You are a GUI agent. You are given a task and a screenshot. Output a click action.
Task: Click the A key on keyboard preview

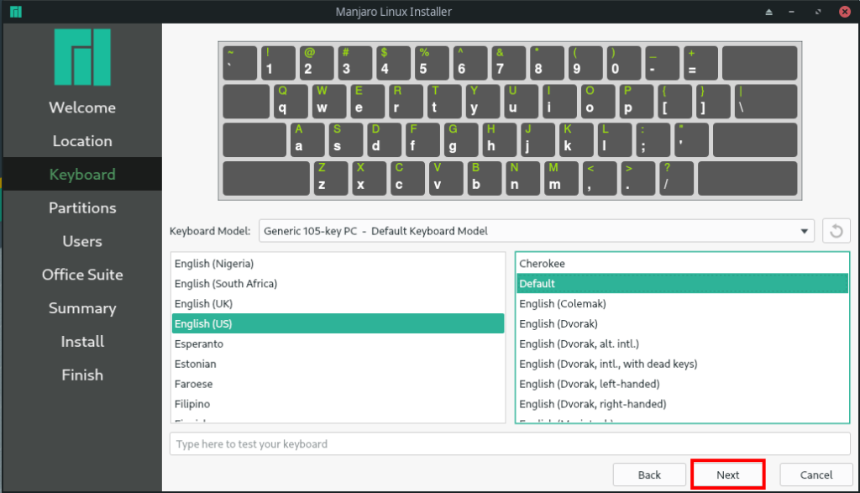coord(307,140)
